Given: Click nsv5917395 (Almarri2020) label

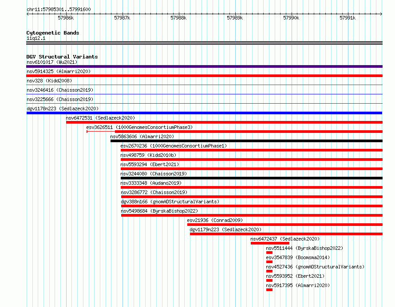Looking at the screenshot, I should click(298, 285).
